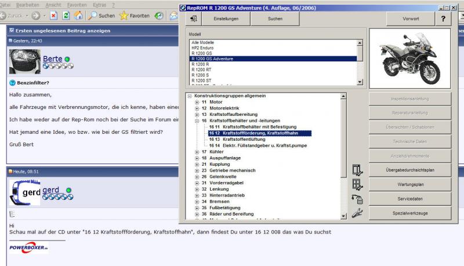
Task: Click gerd's avatar image
Action: (25, 192)
